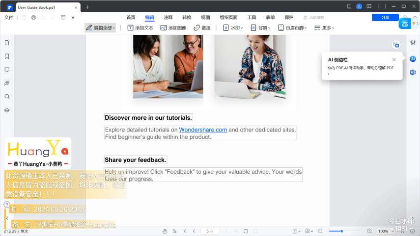Open the bookmarks panel in left sidebar
Screen dimensions: 420x236
tap(7, 56)
